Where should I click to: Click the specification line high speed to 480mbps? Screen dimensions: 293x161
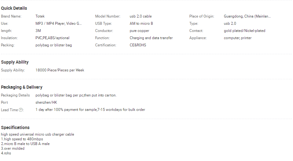(x=22, y=139)
